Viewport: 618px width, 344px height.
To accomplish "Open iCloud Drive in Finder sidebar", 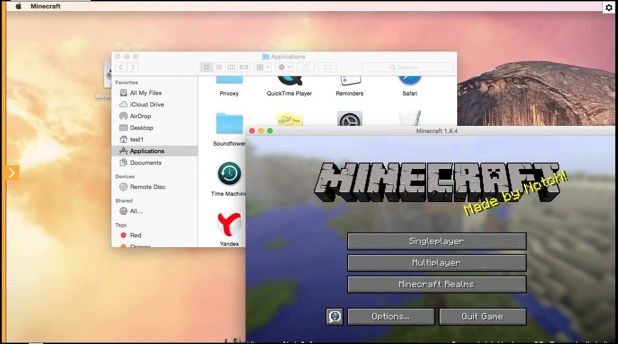I will pyautogui.click(x=154, y=104).
